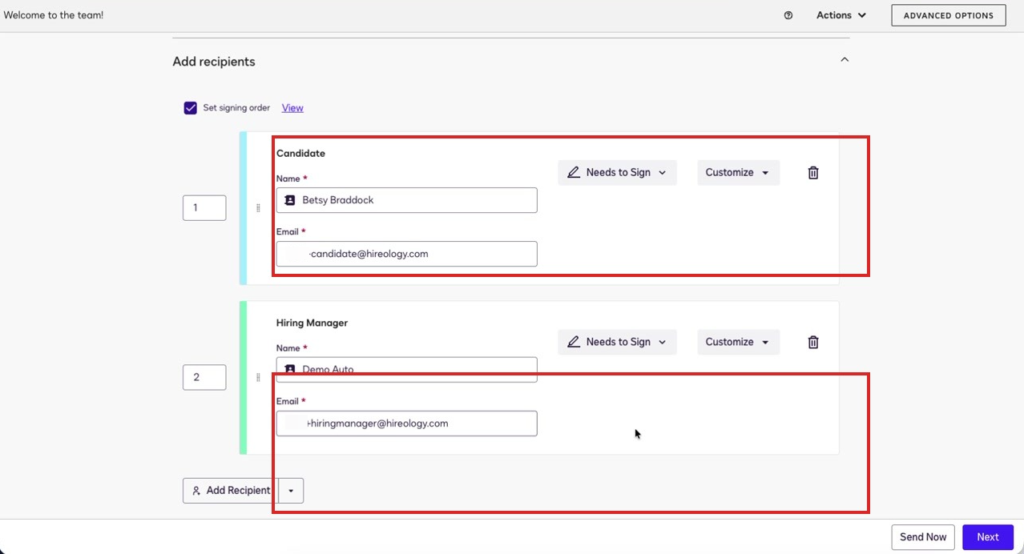Click the Send Now button

coord(923,537)
